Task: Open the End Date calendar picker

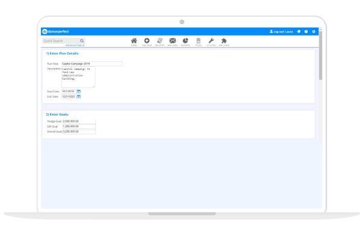Action: pyautogui.click(x=78, y=96)
